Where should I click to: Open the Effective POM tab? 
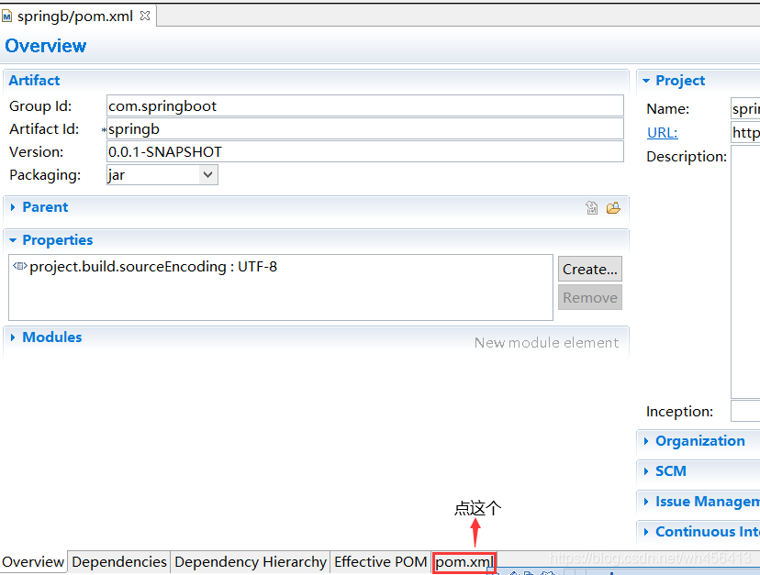tap(381, 562)
